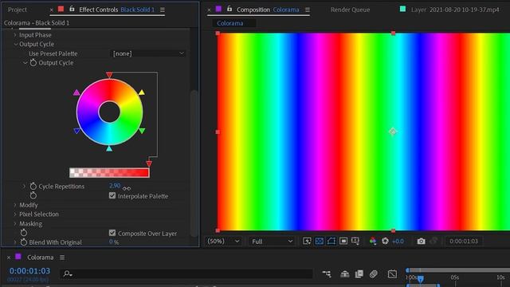Uncheck Interpolate Palette checkbox

pos(112,195)
